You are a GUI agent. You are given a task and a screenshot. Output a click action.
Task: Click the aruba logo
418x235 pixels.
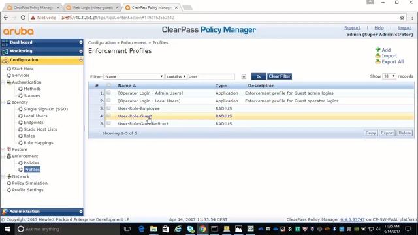pyautogui.click(x=18, y=31)
